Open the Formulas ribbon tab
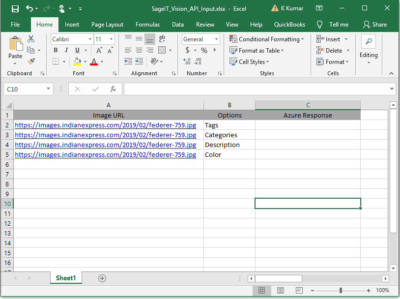 coord(147,25)
